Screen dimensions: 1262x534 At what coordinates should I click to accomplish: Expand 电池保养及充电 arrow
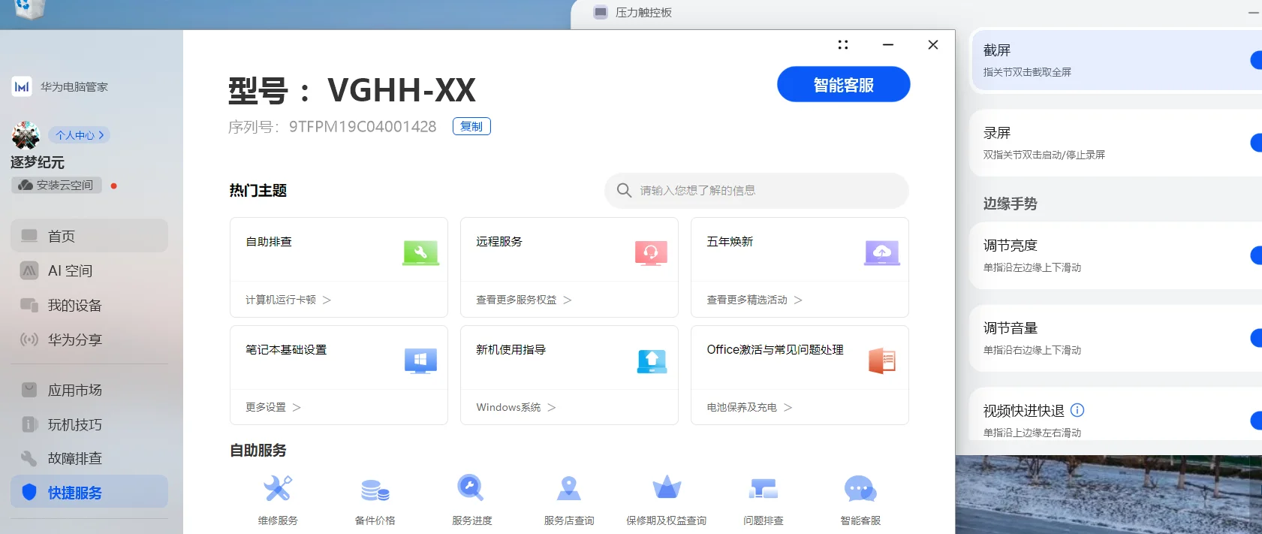788,407
